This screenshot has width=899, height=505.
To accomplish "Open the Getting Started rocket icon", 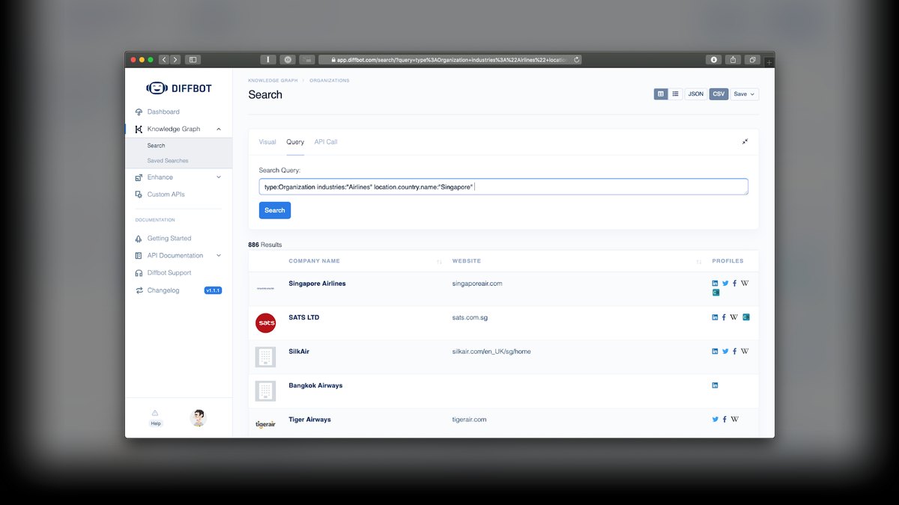I will 139,239.
